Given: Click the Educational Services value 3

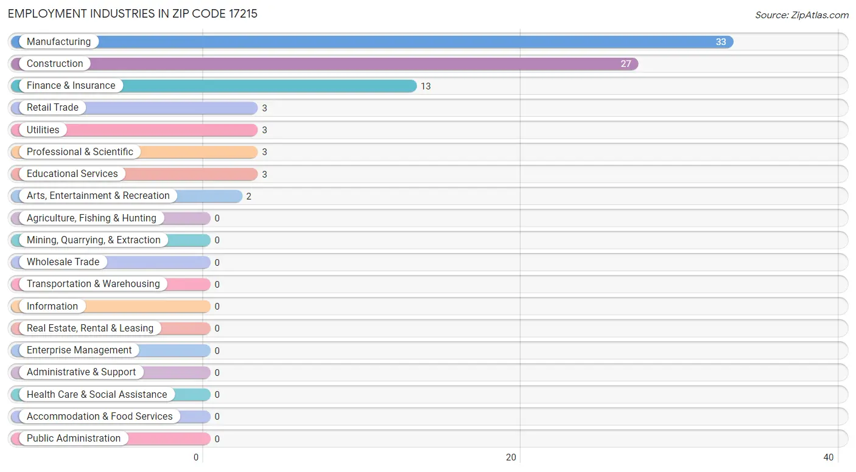Looking at the screenshot, I should [265, 175].
